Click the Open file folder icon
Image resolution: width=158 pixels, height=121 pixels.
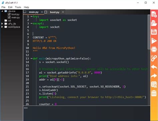[154, 23]
